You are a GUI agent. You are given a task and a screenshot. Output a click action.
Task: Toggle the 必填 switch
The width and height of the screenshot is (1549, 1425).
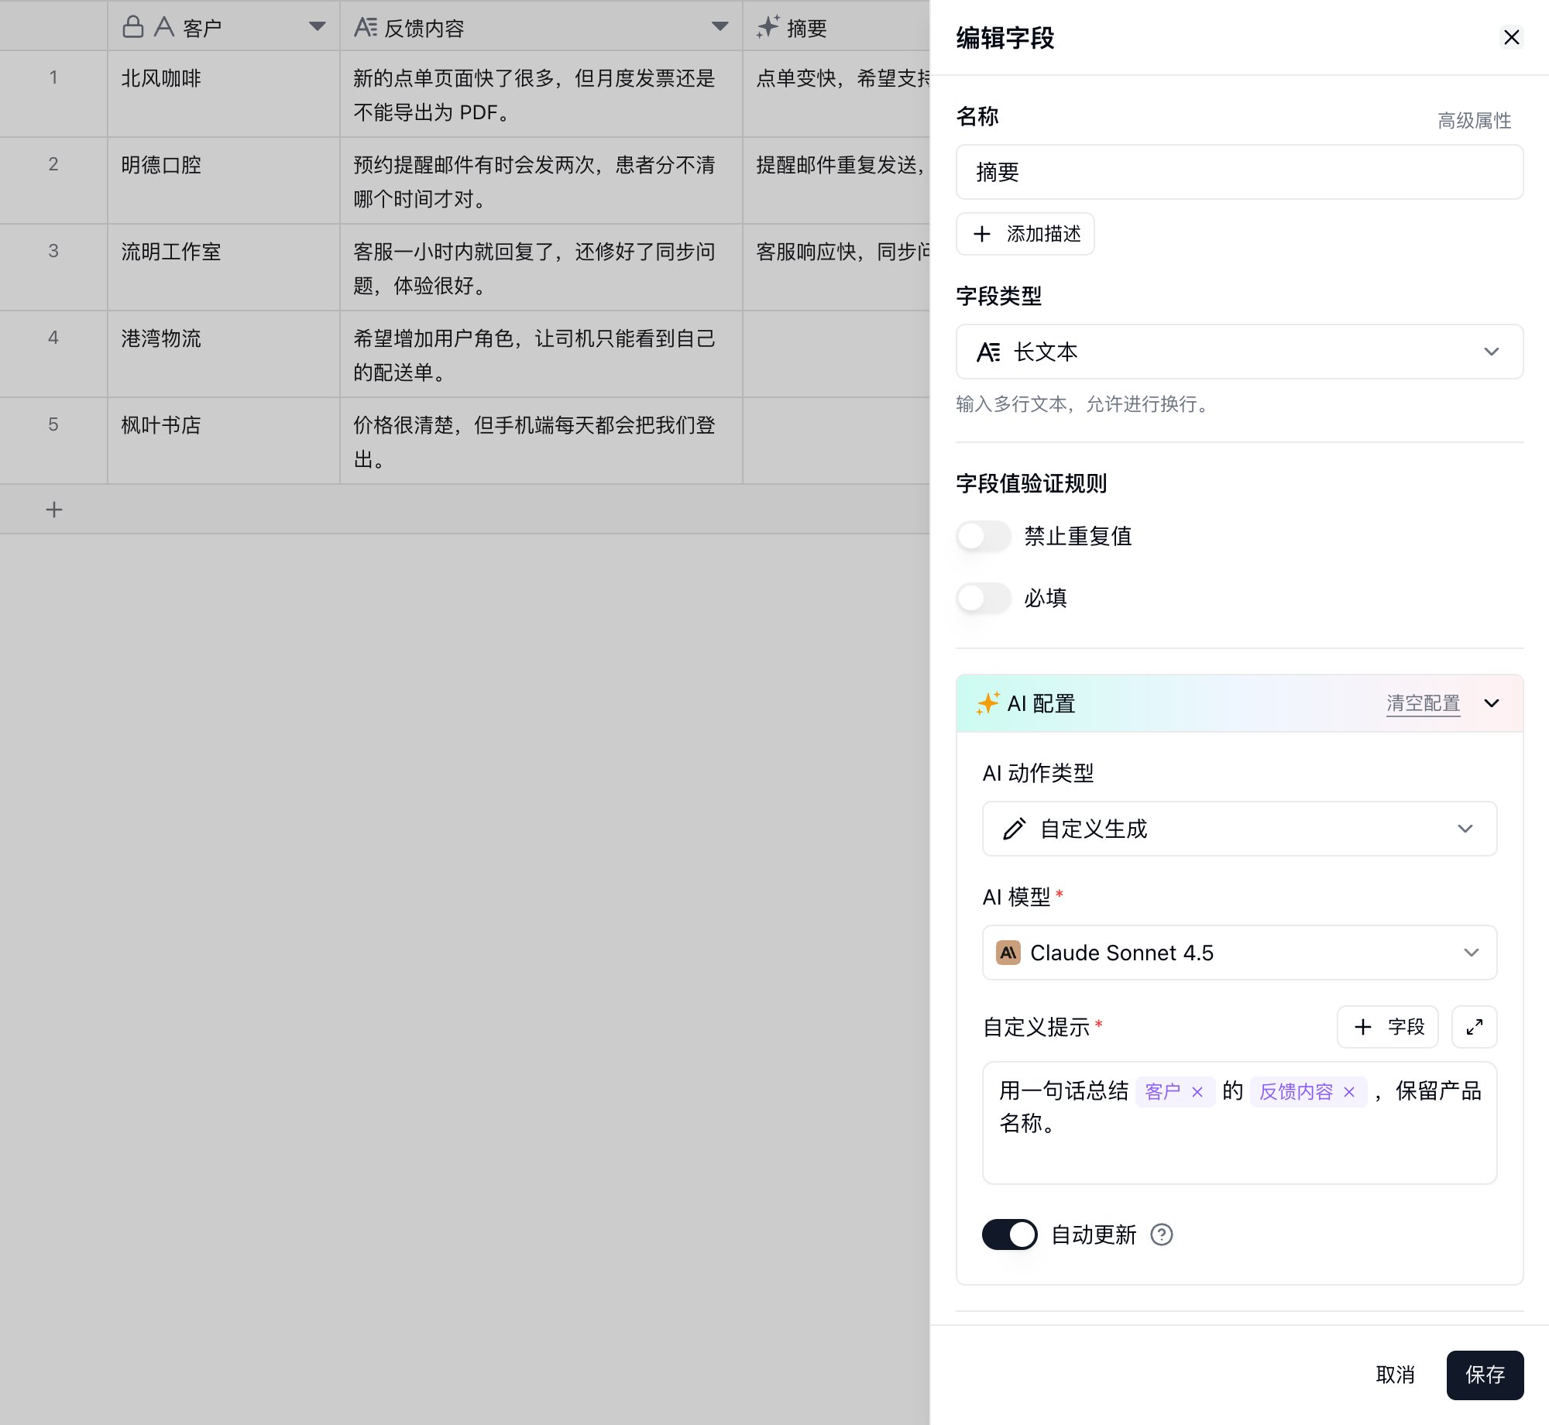984,598
